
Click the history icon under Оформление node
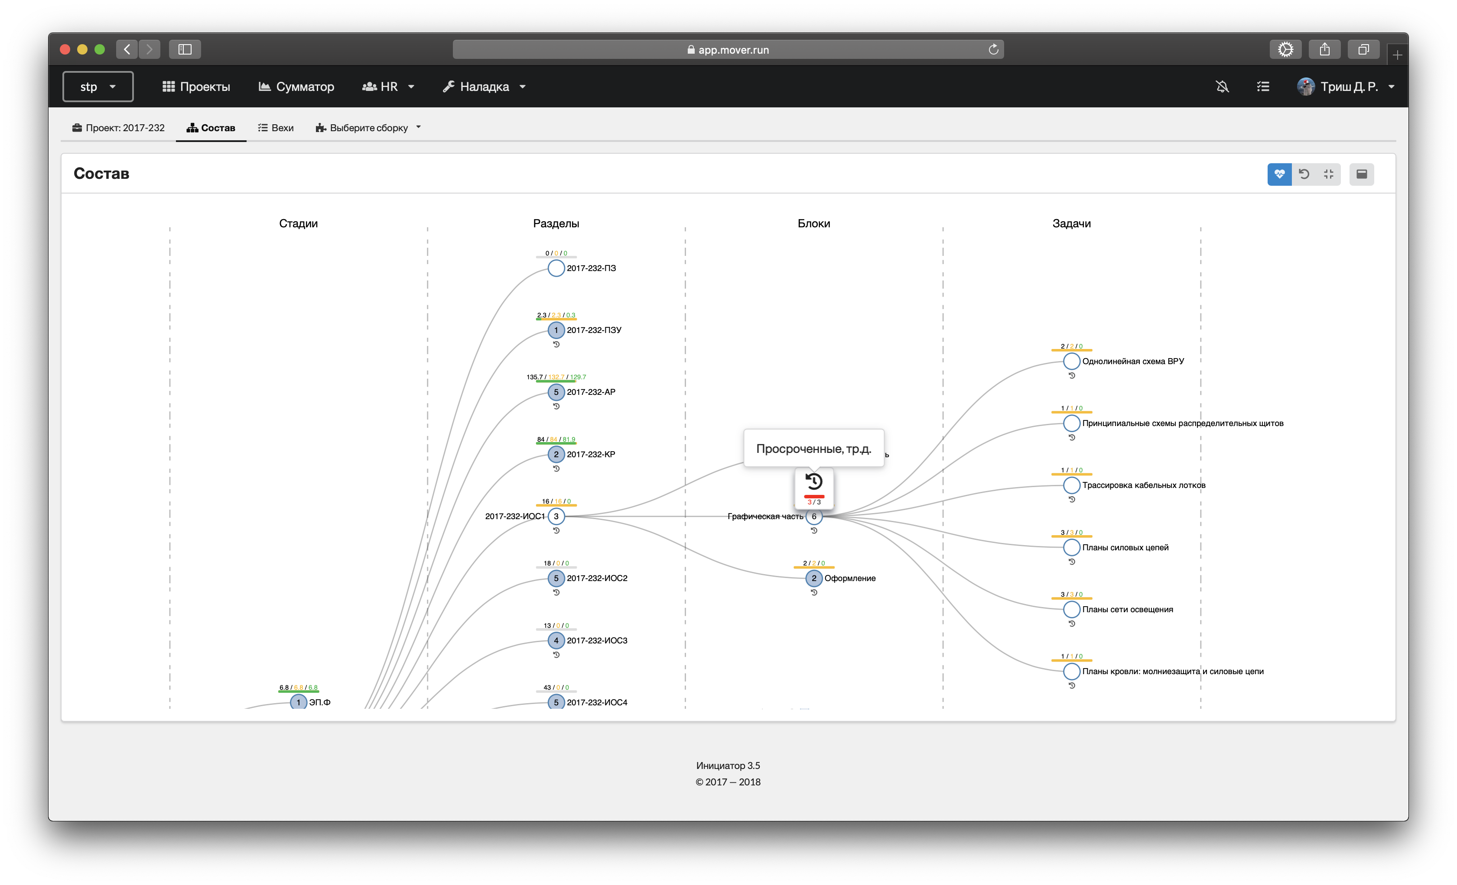(x=813, y=593)
